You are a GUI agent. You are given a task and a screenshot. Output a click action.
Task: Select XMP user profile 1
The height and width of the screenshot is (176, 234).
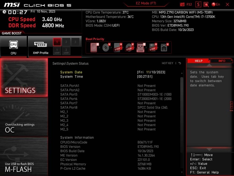[x=57, y=51]
